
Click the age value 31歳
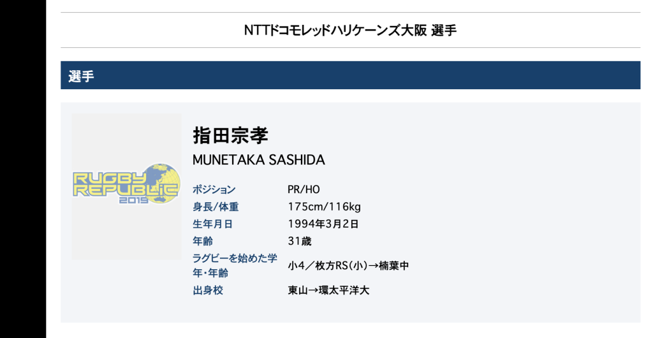[x=300, y=241]
